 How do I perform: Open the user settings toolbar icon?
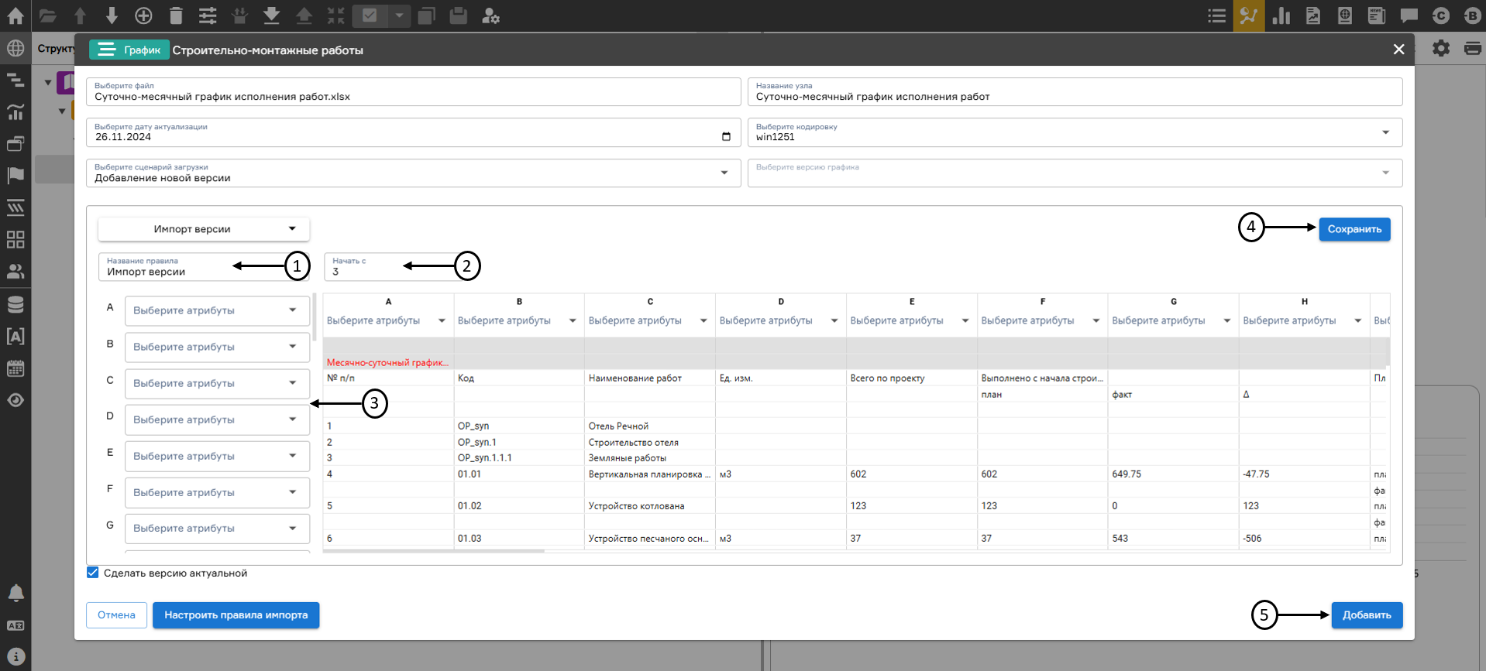click(490, 15)
